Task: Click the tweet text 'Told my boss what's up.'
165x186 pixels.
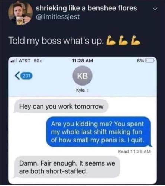Action: (x=56, y=41)
